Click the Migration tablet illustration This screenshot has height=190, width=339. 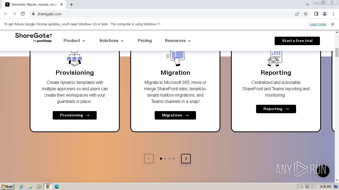[175, 58]
